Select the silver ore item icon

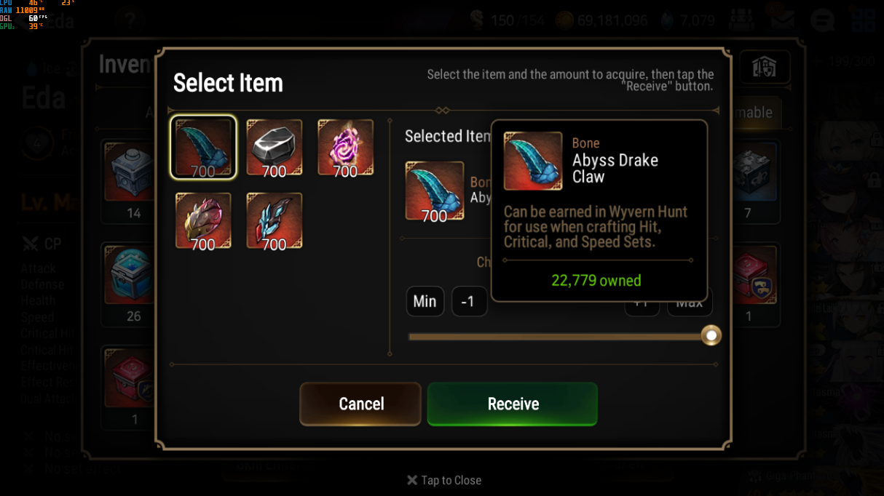275,148
